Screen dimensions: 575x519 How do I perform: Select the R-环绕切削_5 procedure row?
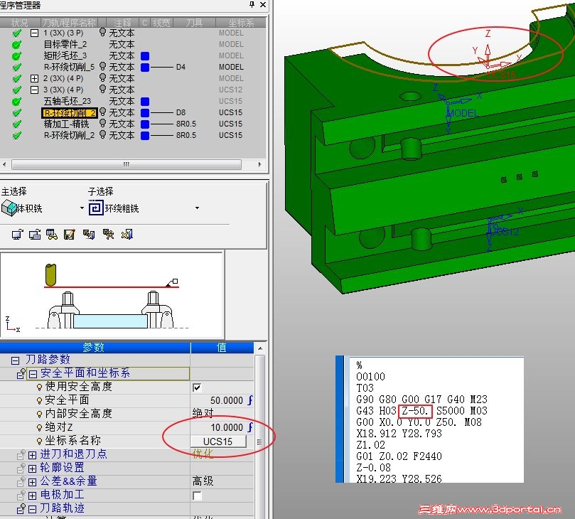pos(69,67)
